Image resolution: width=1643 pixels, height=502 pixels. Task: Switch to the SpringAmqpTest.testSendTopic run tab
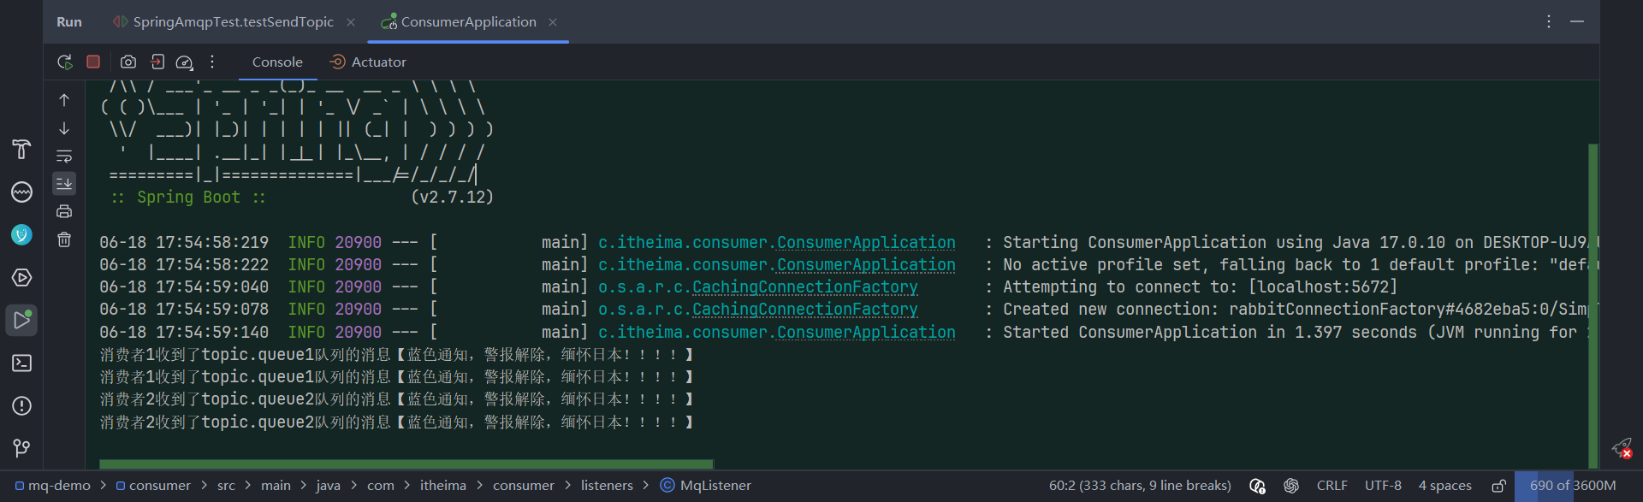233,22
